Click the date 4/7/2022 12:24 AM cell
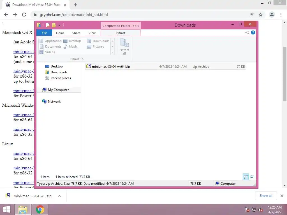Screen dimensions: 287x215 173,67
